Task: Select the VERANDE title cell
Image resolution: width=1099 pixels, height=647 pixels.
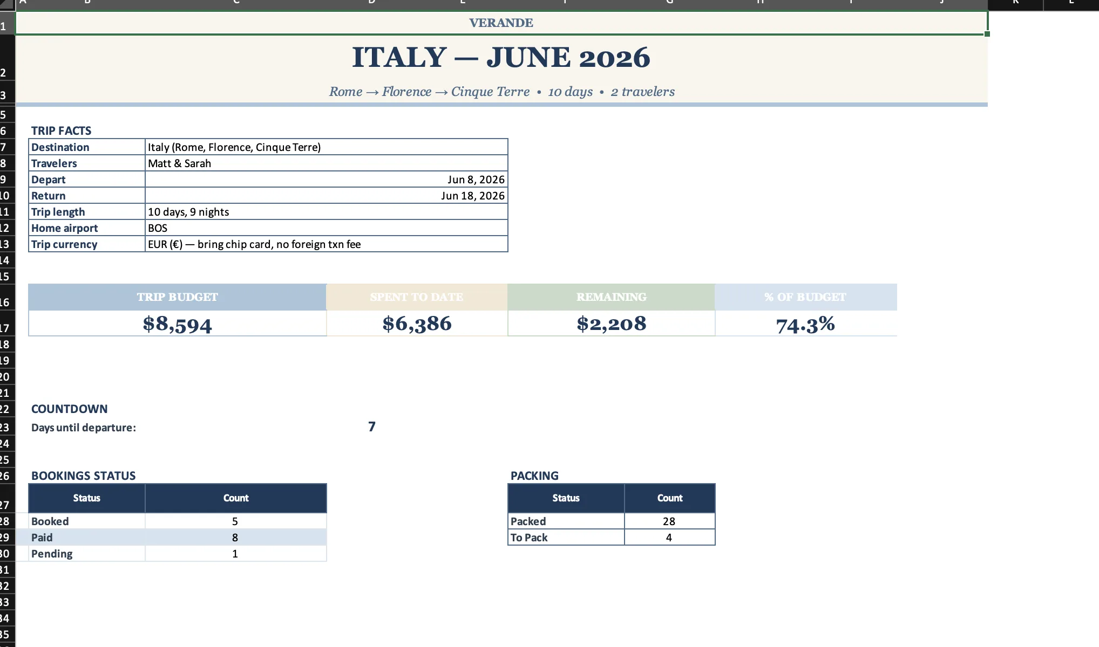Action: click(501, 23)
